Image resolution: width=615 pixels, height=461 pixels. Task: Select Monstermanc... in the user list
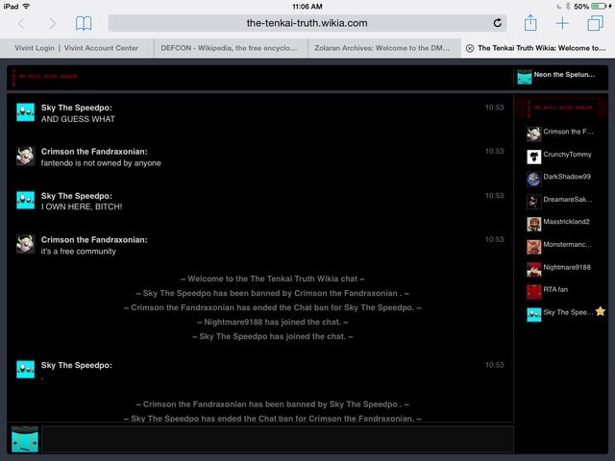(x=561, y=247)
